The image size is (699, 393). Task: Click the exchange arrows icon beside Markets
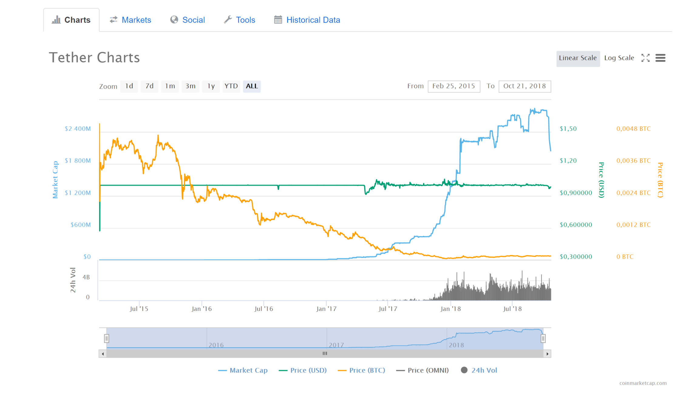(114, 20)
